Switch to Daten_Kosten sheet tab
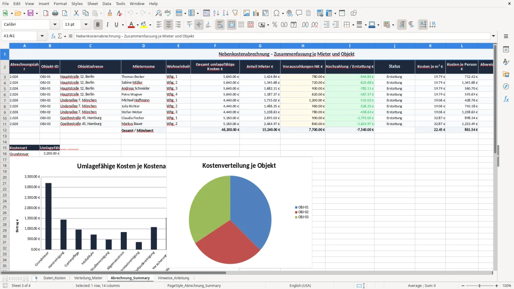The image size is (514, 289). (54, 278)
